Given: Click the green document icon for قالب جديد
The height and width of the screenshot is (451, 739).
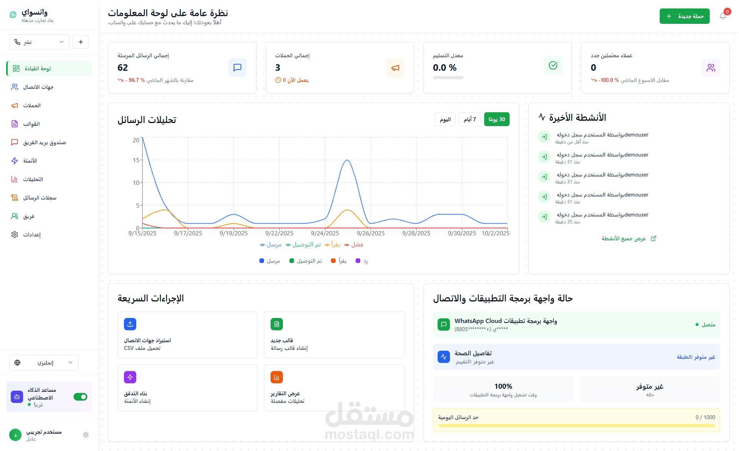Looking at the screenshot, I should pyautogui.click(x=277, y=324).
